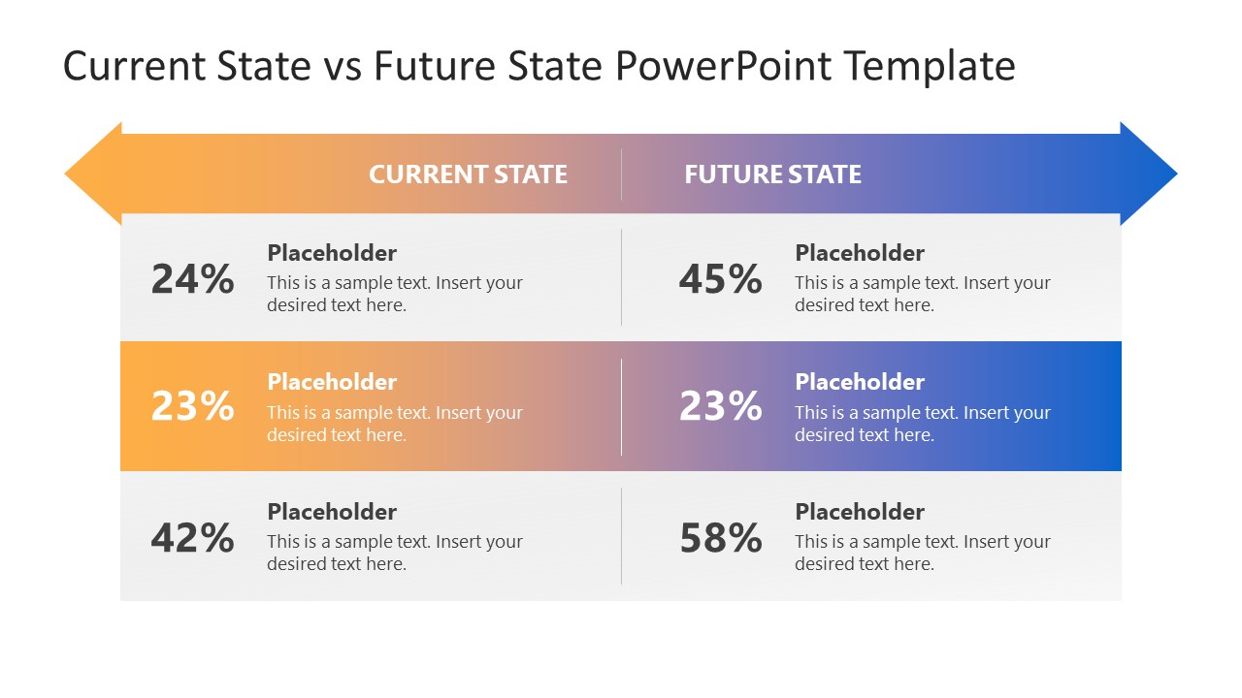Click the Placeholder heading beside 24%
The image size is (1242, 698).
332,253
